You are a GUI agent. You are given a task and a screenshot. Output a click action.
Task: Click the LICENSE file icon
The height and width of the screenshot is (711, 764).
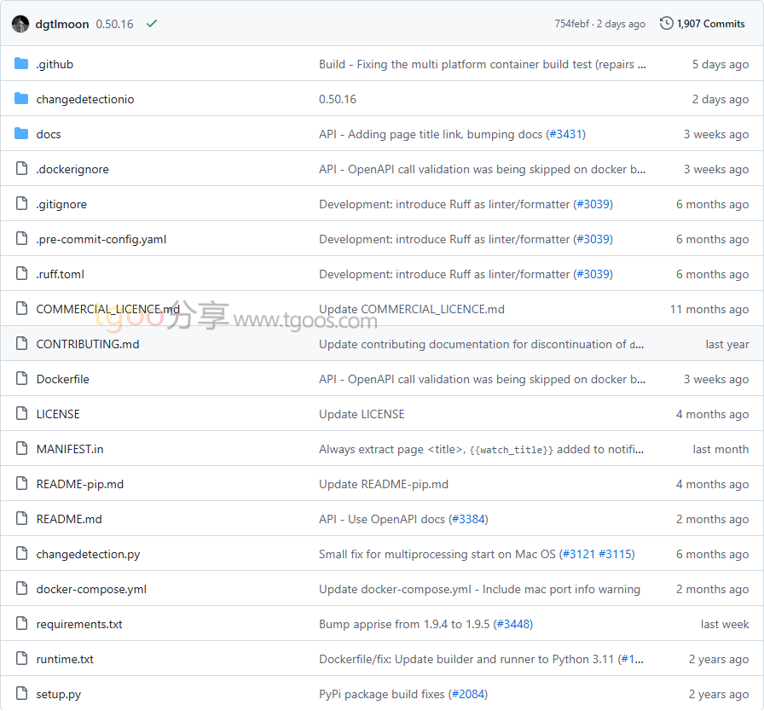click(x=21, y=414)
